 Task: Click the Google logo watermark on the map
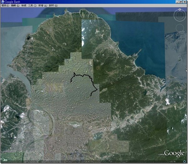point(174,153)
